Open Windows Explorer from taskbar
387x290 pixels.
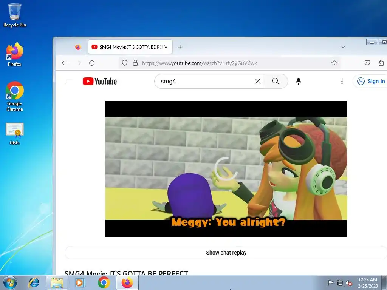pyautogui.click(x=57, y=282)
